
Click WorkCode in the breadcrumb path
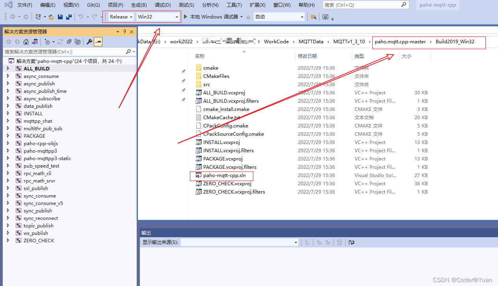tap(276, 41)
